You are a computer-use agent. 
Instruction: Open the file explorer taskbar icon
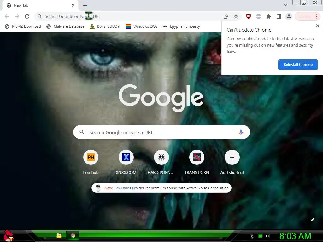59,236
